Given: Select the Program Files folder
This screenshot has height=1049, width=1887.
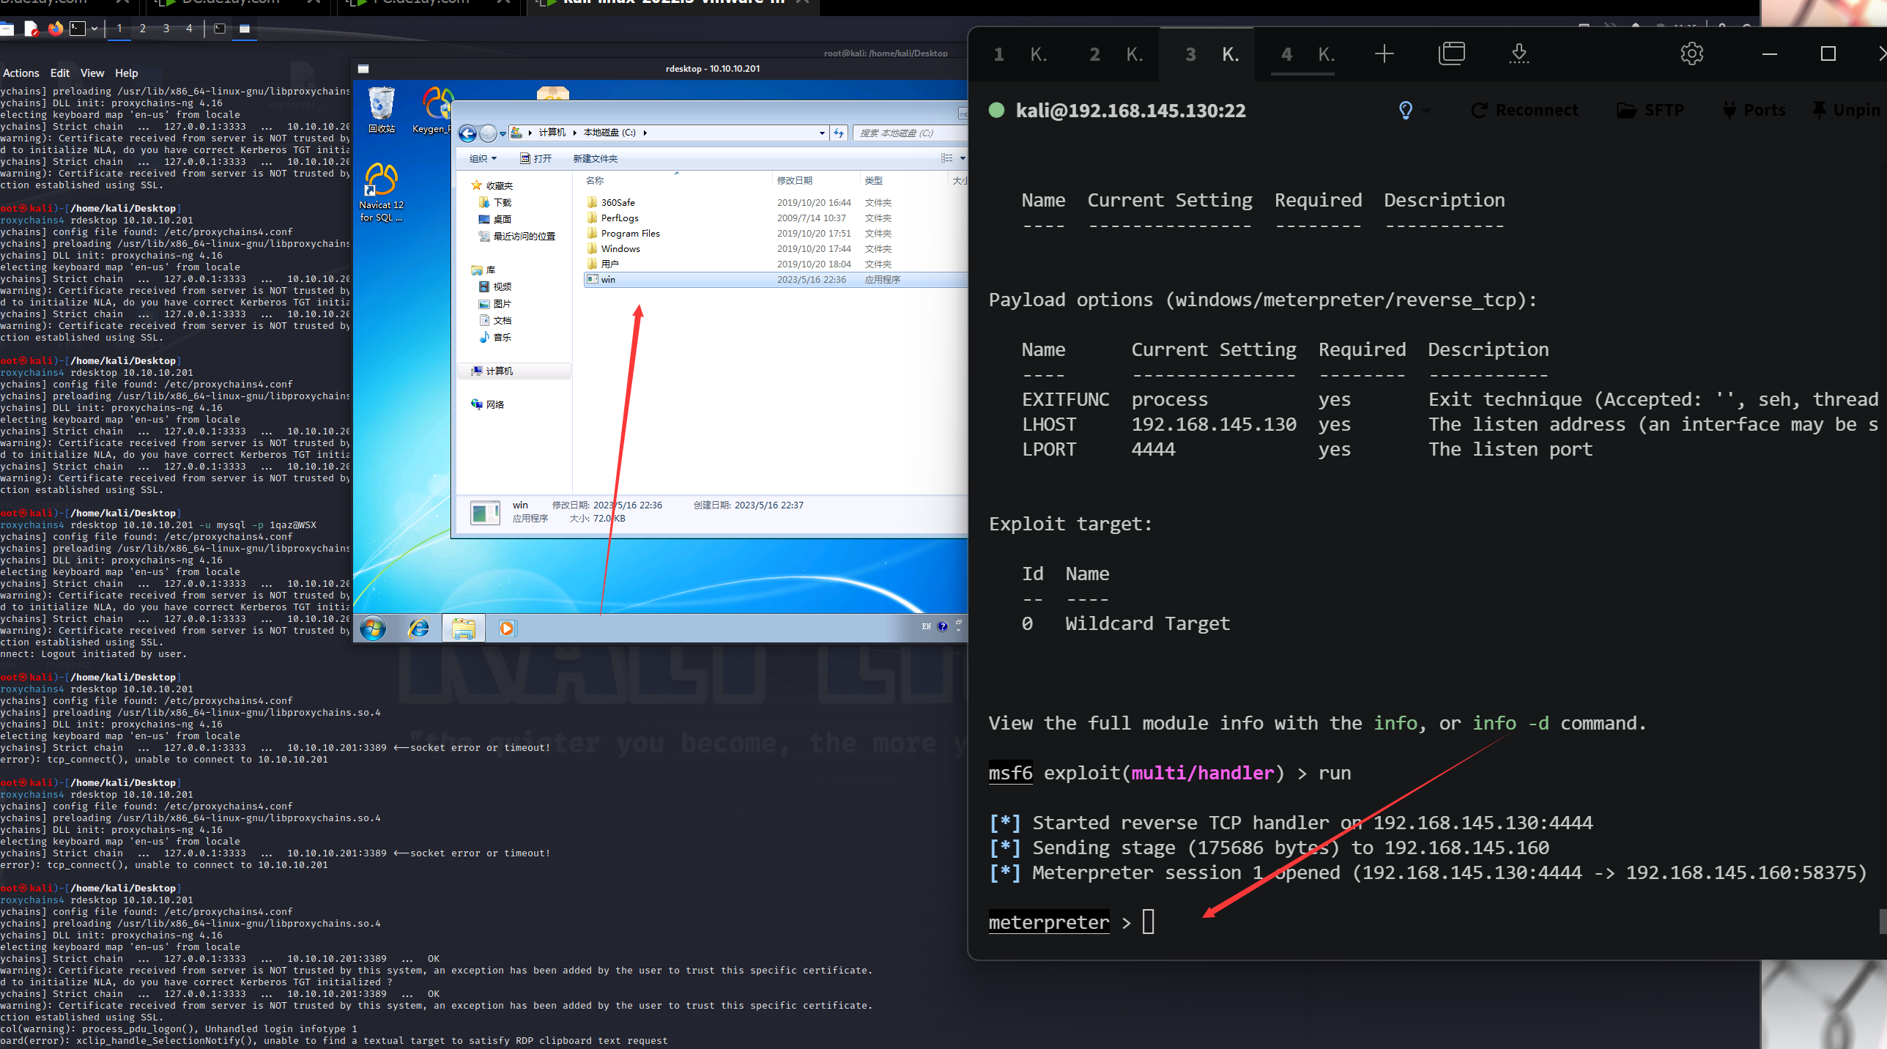Looking at the screenshot, I should click(x=623, y=234).
